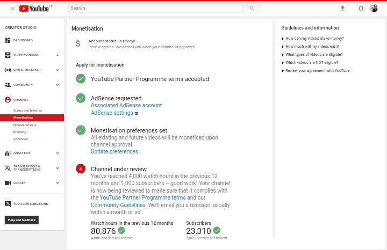Open the upload video icon
This screenshot has height=250, width=387.
pos(342,9)
